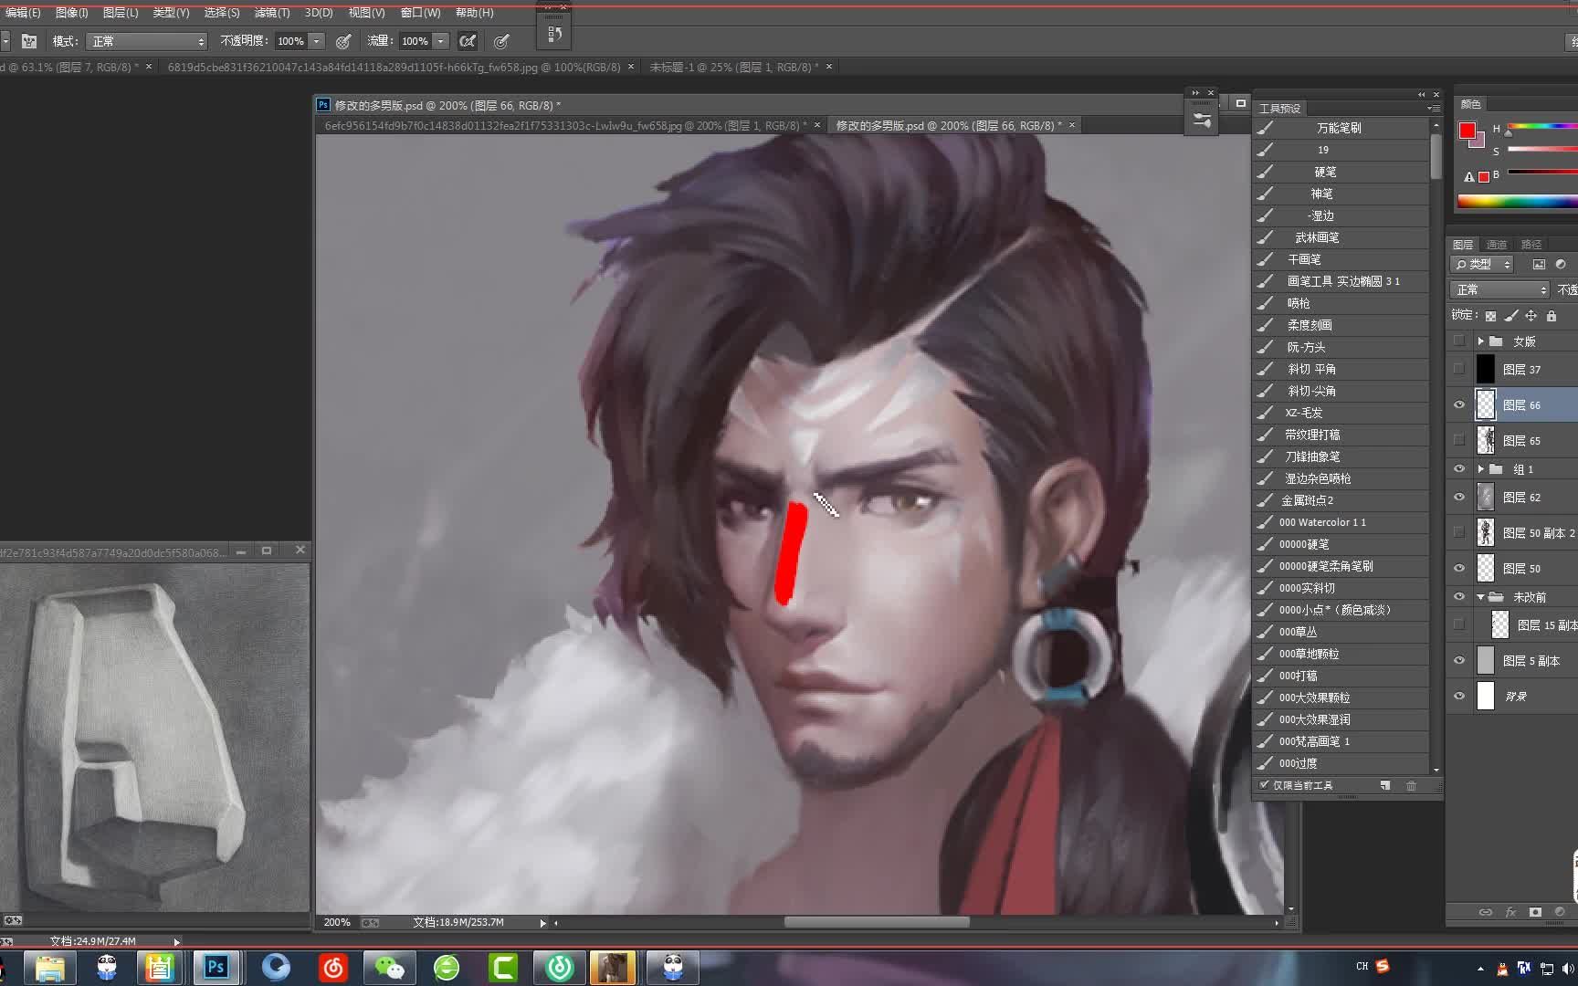
Task: Uncheck 仅限当前工具 checkbox
Action: coord(1264,785)
